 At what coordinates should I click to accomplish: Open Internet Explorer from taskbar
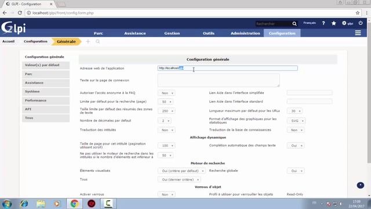[x=24, y=204]
